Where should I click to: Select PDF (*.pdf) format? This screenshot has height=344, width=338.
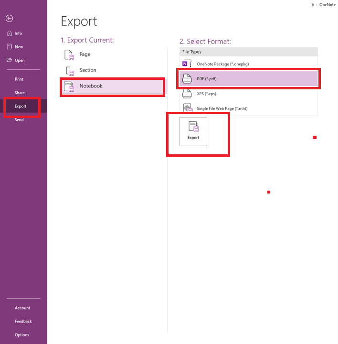pos(248,78)
